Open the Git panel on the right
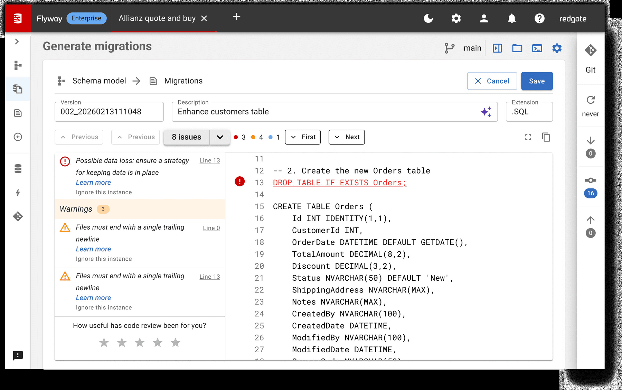 click(x=591, y=59)
